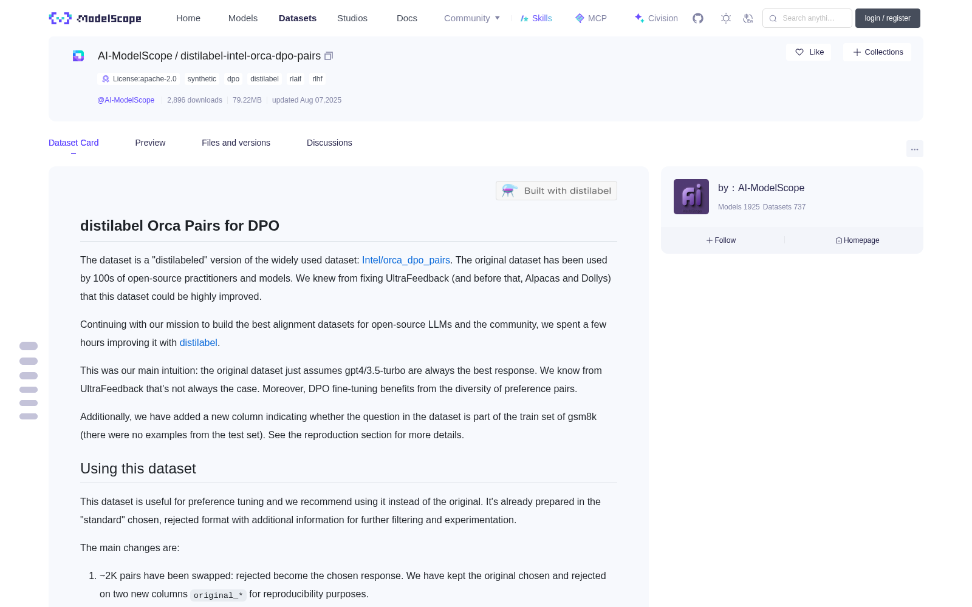Viewport: 972px width, 607px height.
Task: Click the AI-ModelScope namespace in title
Action: (x=135, y=56)
